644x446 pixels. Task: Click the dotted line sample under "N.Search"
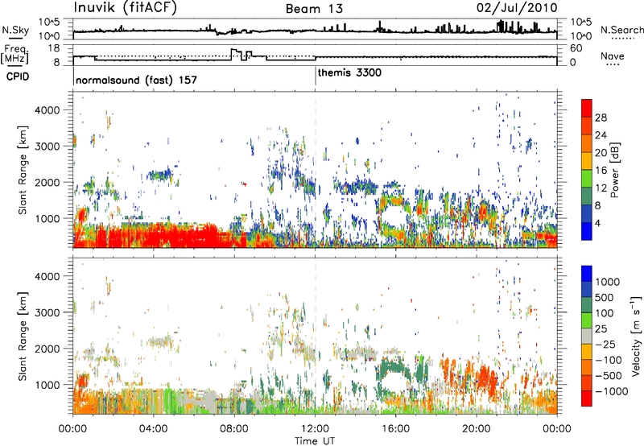pyautogui.click(x=623, y=39)
